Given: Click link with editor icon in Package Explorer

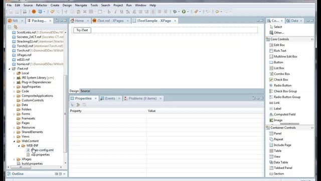Looking at the screenshot, I should point(16,27).
